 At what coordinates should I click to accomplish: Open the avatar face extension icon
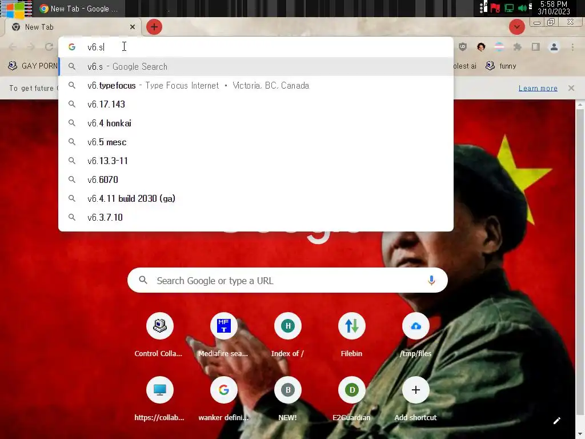click(x=481, y=47)
